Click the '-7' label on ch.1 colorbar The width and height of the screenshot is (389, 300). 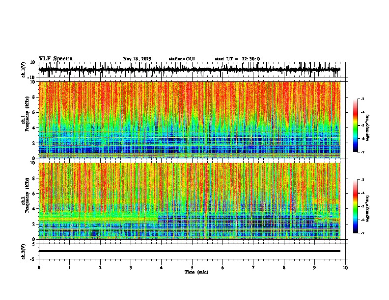click(x=362, y=152)
